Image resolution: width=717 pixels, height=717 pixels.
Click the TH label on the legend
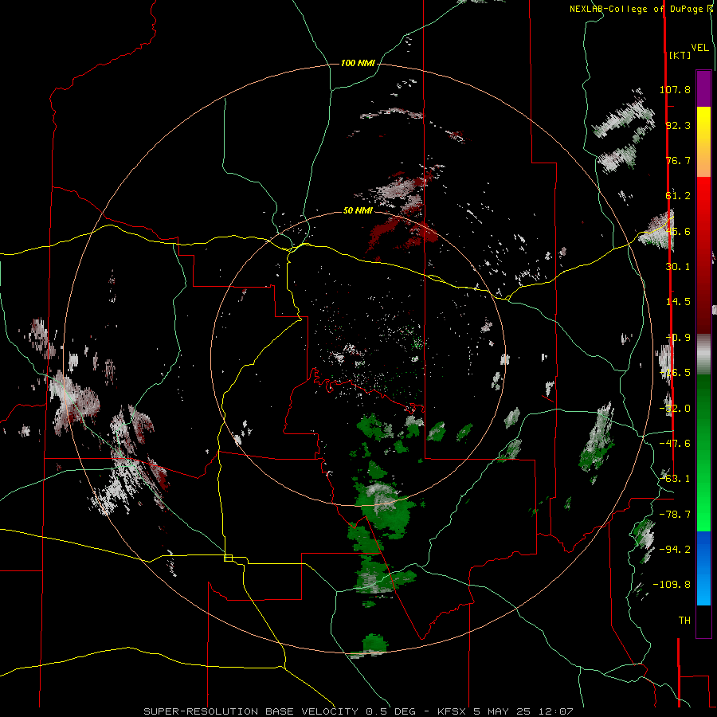(x=684, y=621)
